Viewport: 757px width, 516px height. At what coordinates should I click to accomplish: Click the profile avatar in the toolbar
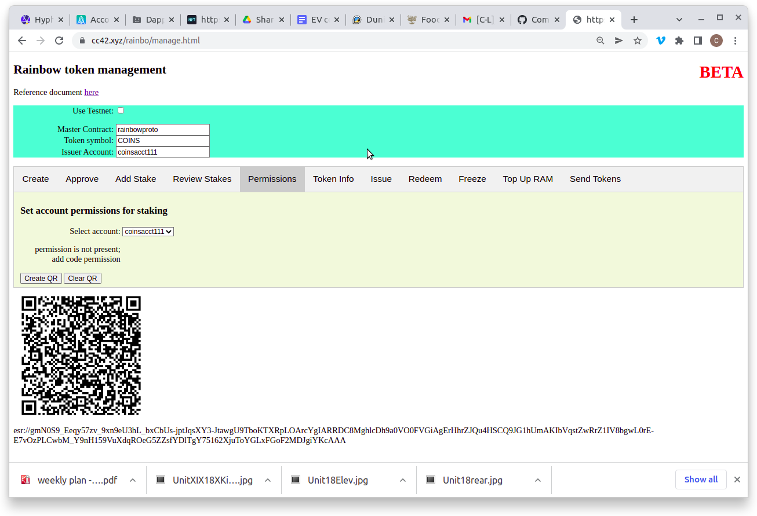(x=716, y=41)
